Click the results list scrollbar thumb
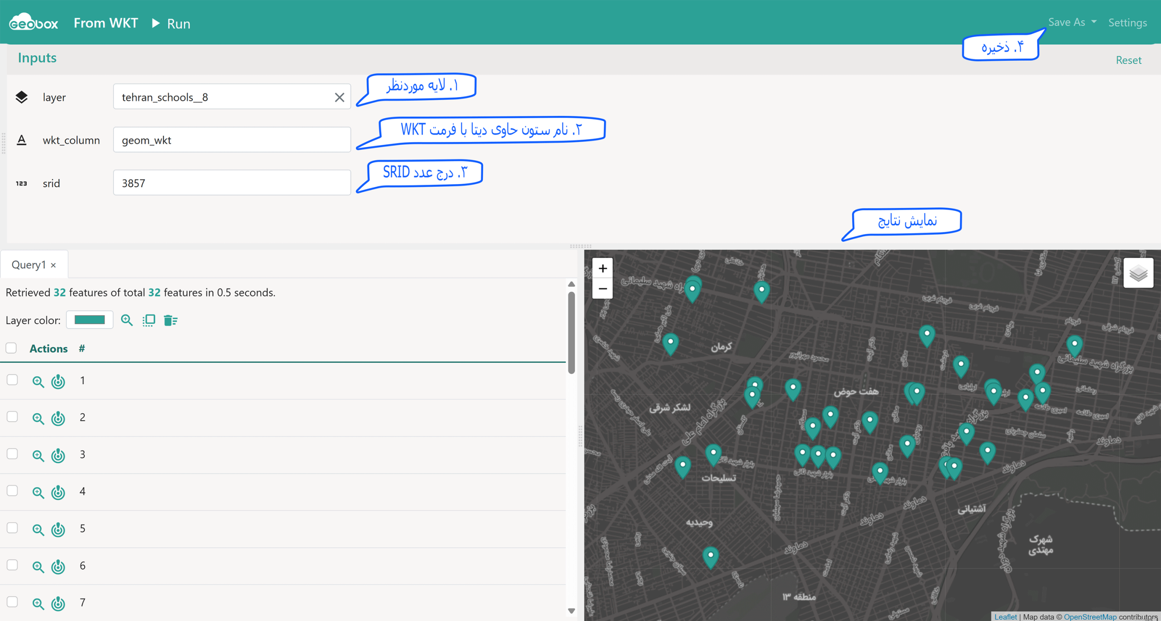1161x621 pixels. [571, 333]
